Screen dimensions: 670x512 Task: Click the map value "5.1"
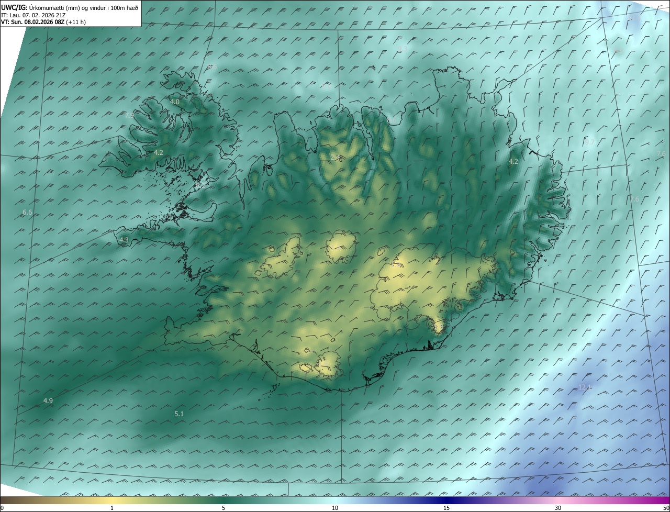pyautogui.click(x=179, y=414)
